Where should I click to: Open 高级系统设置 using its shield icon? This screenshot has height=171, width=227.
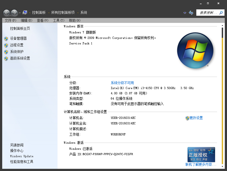(6, 58)
